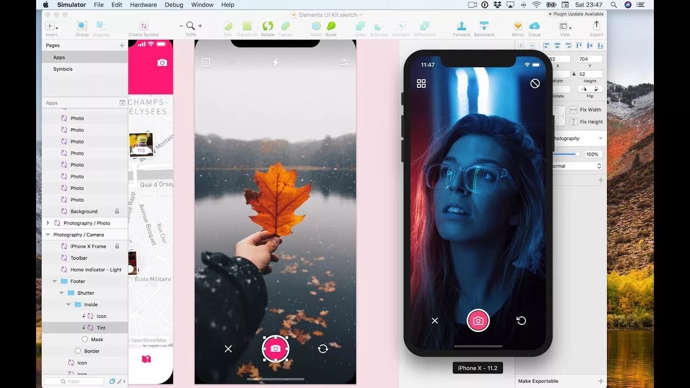Screen dimensions: 690x388
Task: Toggle the aspect ratio lock in inspector
Action: click(x=574, y=74)
